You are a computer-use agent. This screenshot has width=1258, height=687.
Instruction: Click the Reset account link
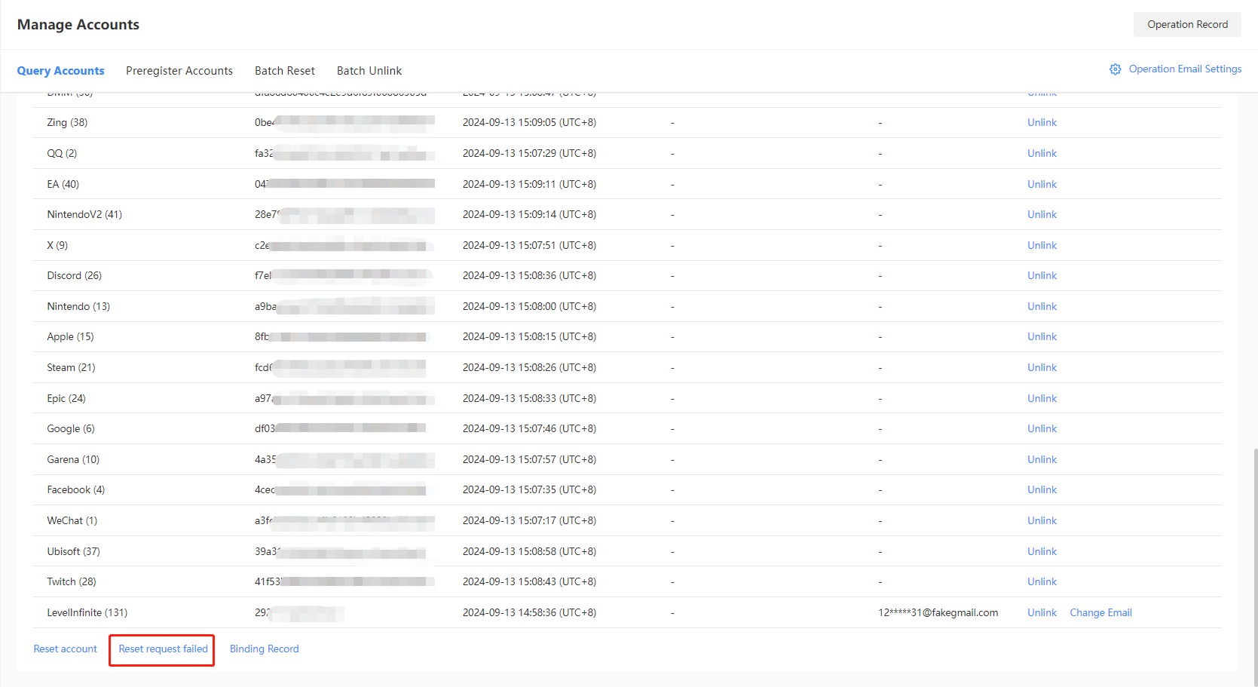(65, 649)
